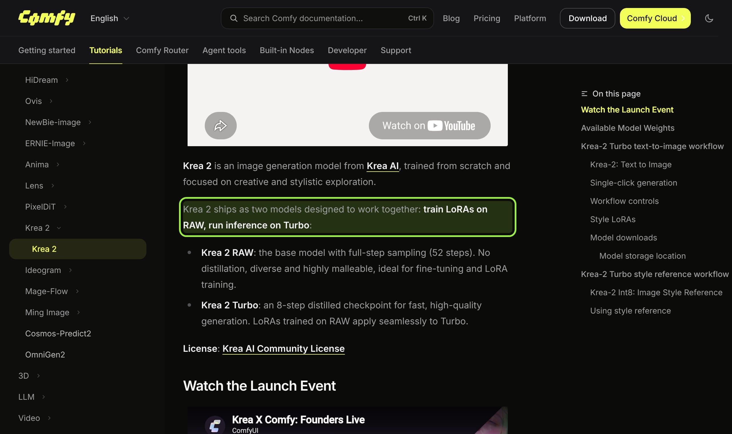Image resolution: width=732 pixels, height=434 pixels.
Task: Toggle dark mode moon icon
Action: tap(709, 18)
